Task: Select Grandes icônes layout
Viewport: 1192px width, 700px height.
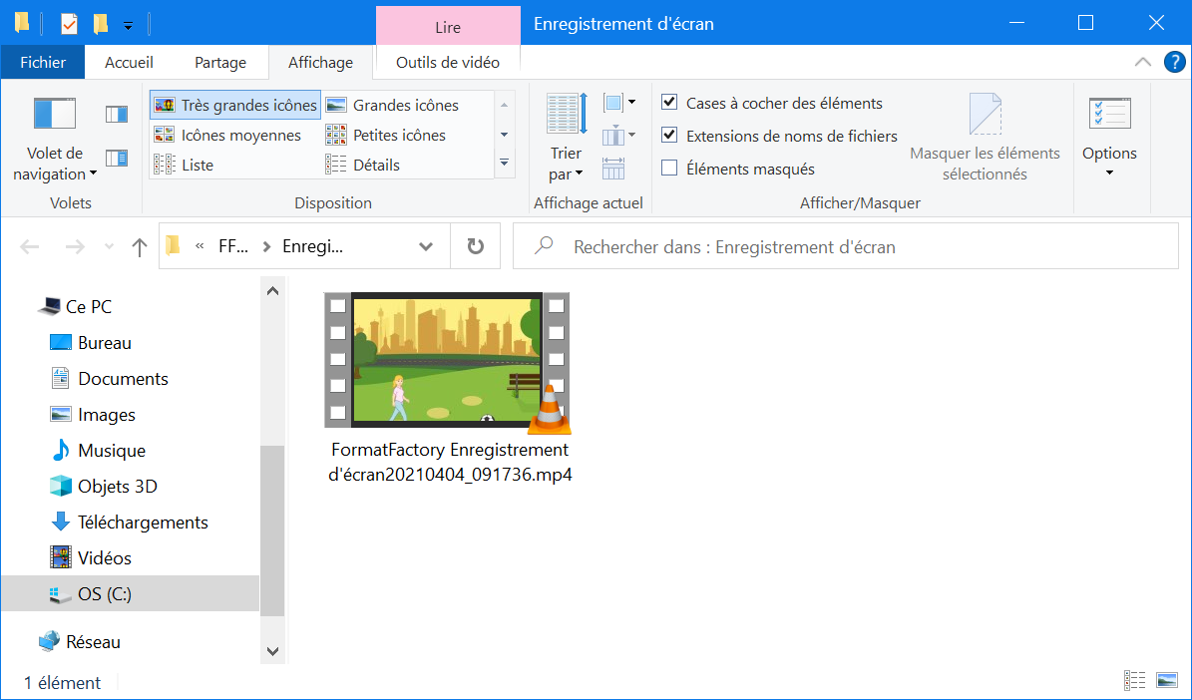Action: click(x=392, y=105)
